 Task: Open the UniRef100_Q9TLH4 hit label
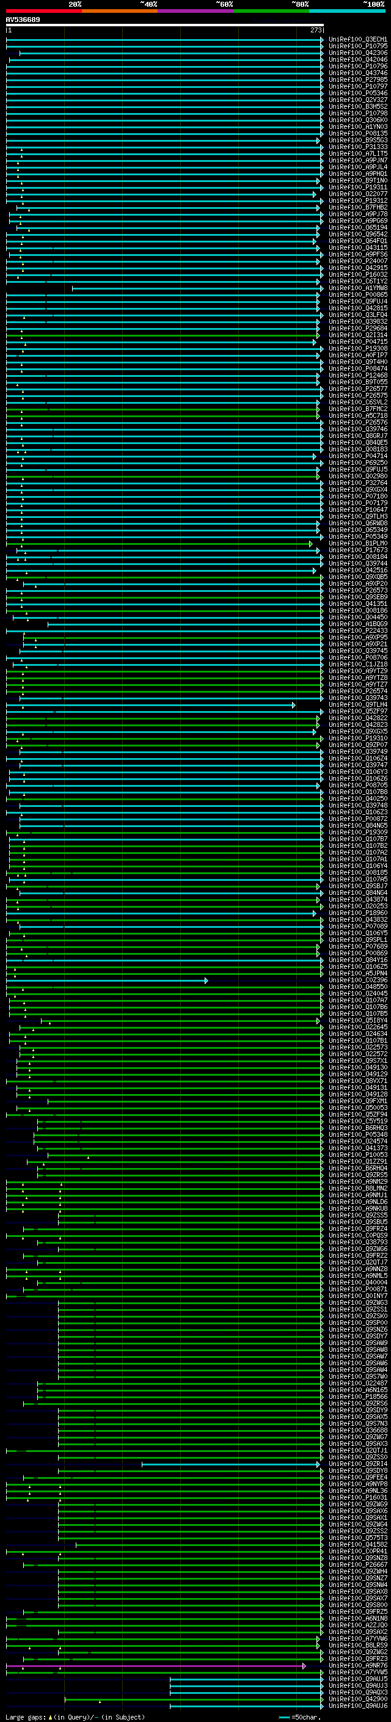pyautogui.click(x=357, y=704)
